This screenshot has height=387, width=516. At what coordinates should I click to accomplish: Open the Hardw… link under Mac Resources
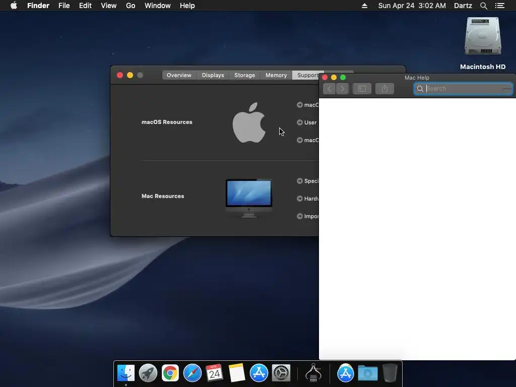308,199
